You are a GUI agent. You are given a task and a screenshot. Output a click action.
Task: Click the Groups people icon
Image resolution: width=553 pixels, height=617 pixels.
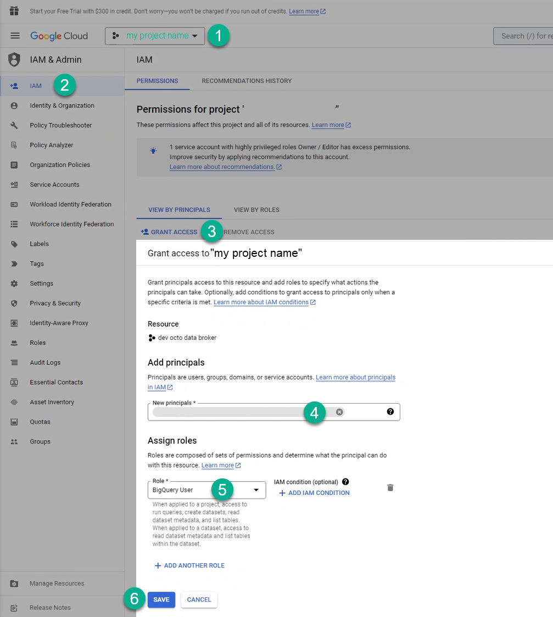tap(14, 442)
